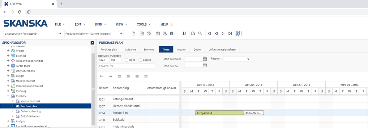The image size is (368, 128).
Task: Open the FILE menu
Action: pos(60,24)
